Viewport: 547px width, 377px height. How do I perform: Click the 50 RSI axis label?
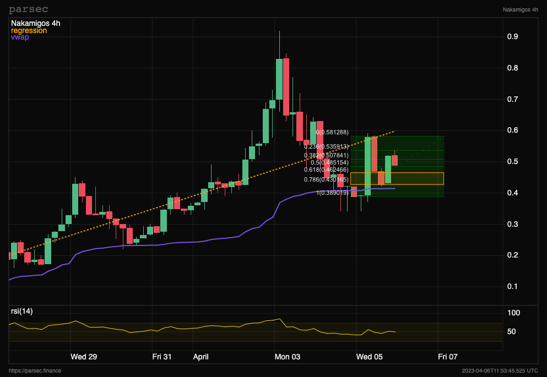tap(511, 332)
